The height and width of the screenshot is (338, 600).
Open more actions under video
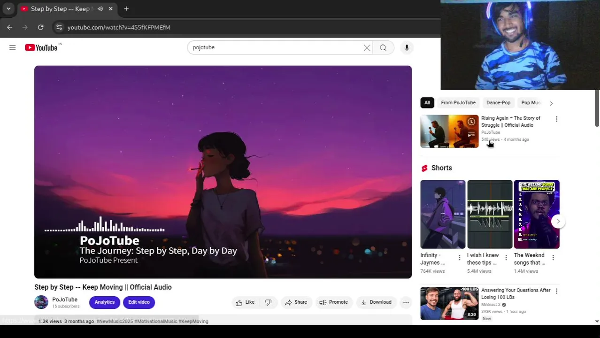click(406, 302)
